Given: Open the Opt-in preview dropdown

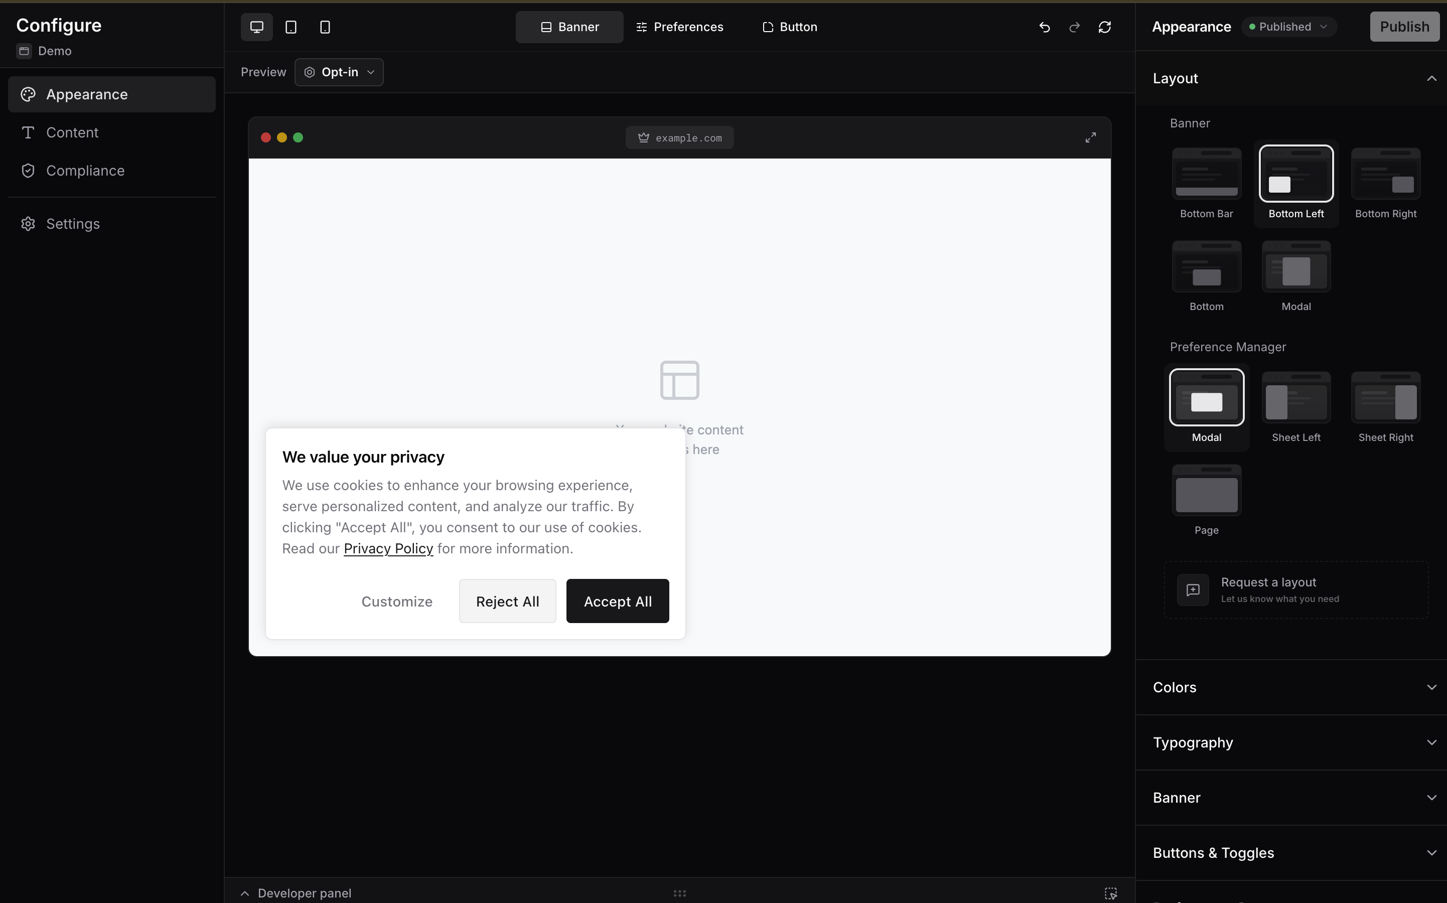Looking at the screenshot, I should click(x=339, y=72).
